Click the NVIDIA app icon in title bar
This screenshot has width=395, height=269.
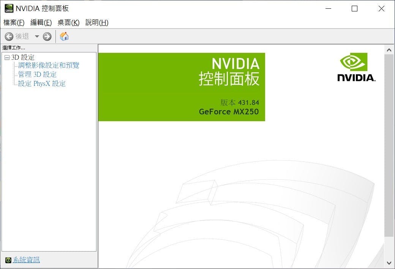coord(8,8)
